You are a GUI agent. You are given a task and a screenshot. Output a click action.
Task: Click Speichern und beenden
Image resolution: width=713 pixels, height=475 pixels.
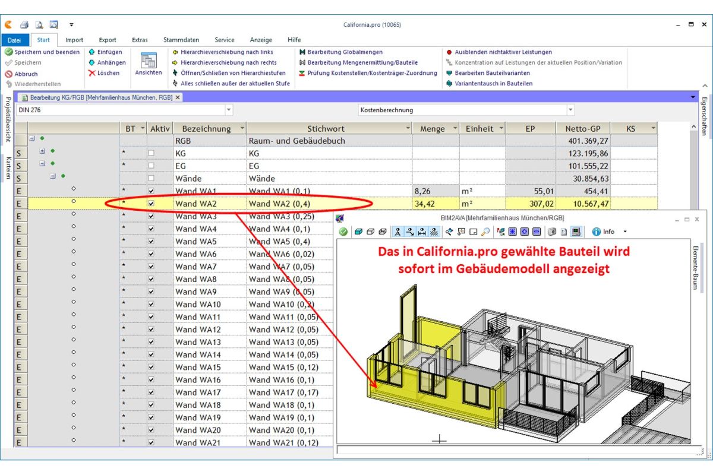(x=42, y=52)
